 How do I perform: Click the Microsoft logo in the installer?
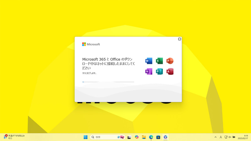click(x=91, y=44)
